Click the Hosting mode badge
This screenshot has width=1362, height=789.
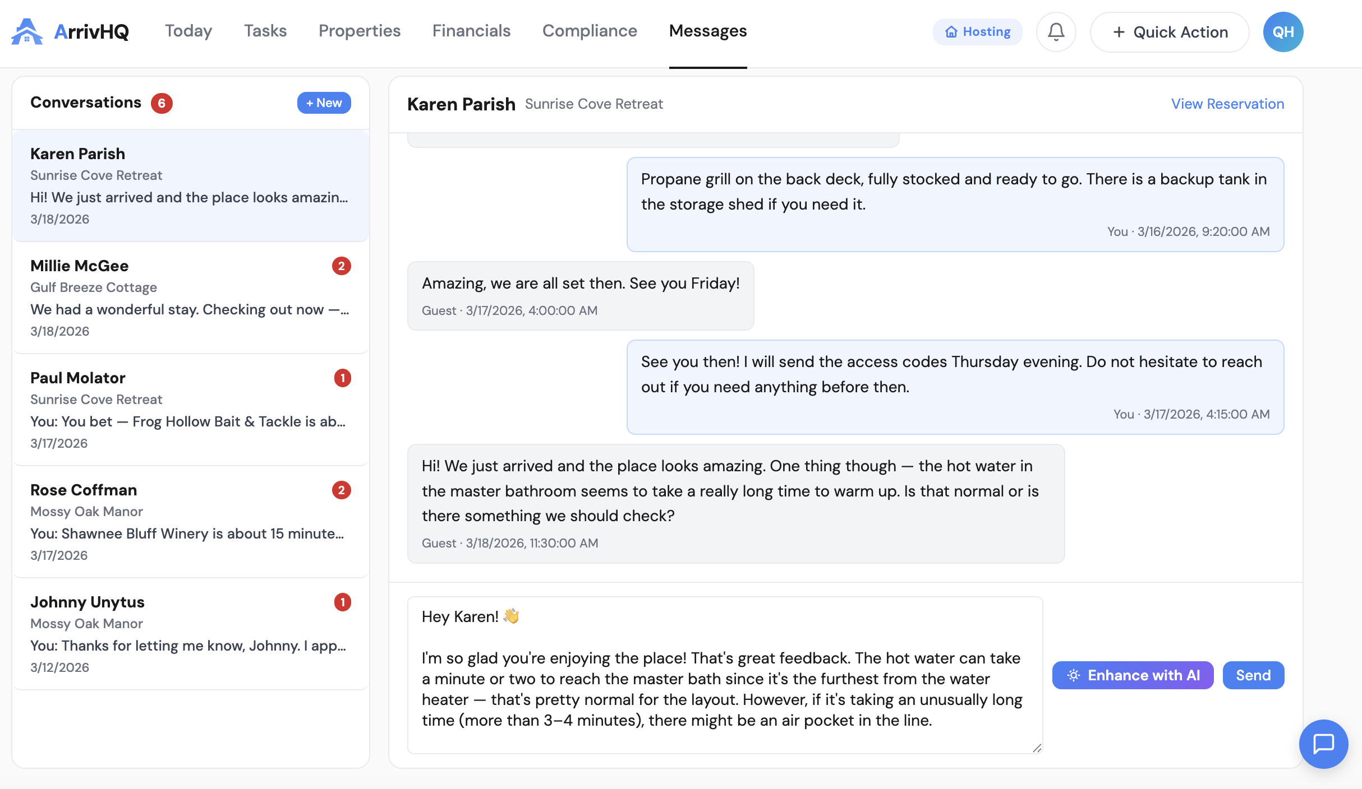(x=977, y=32)
